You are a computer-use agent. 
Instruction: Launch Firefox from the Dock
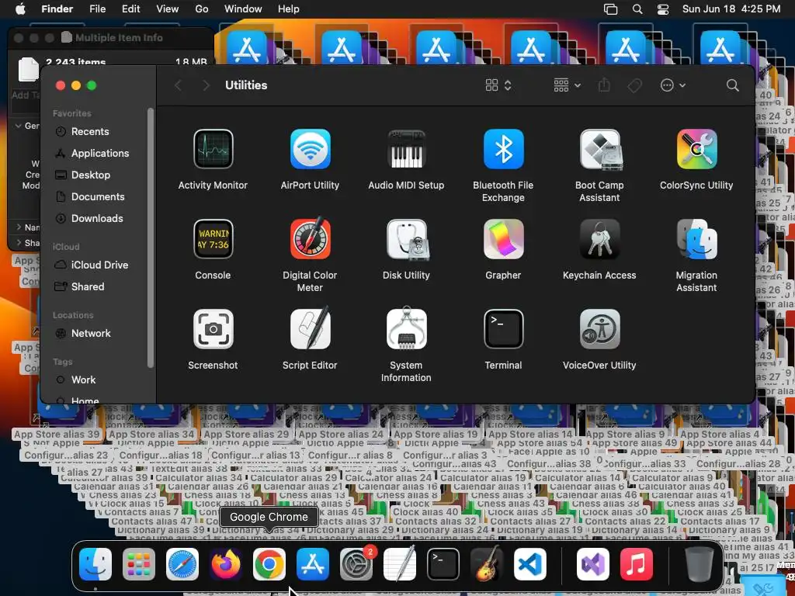226,564
